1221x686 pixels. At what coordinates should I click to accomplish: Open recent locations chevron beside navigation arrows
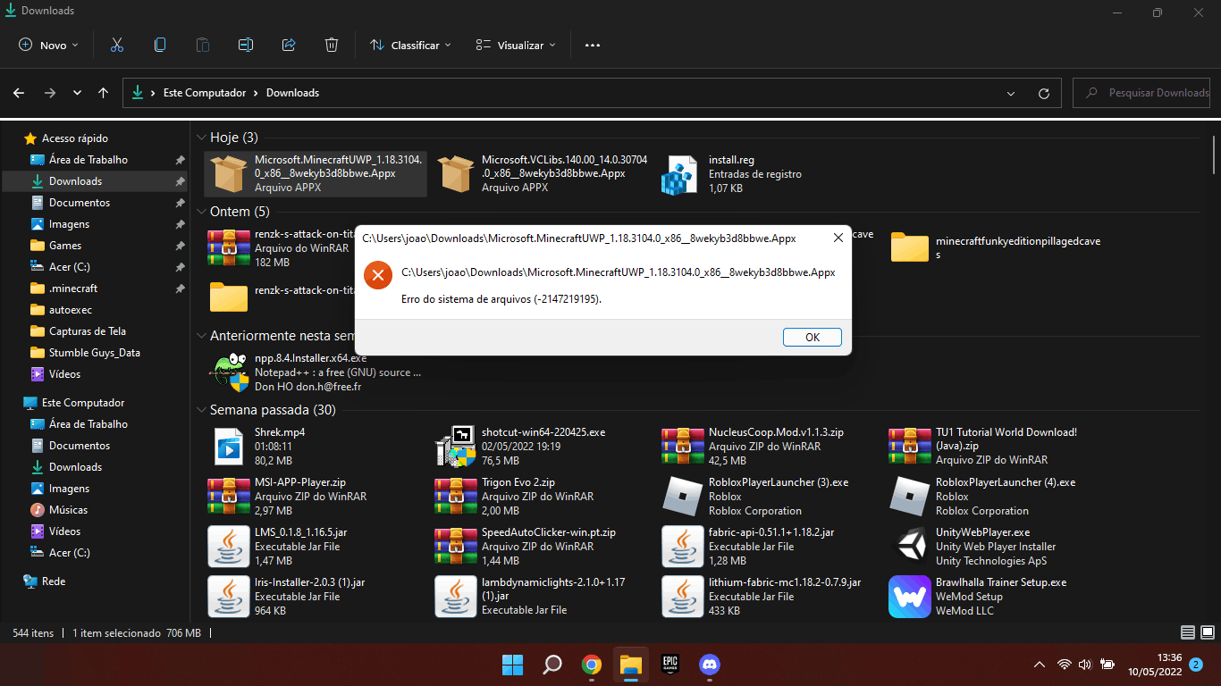(78, 93)
